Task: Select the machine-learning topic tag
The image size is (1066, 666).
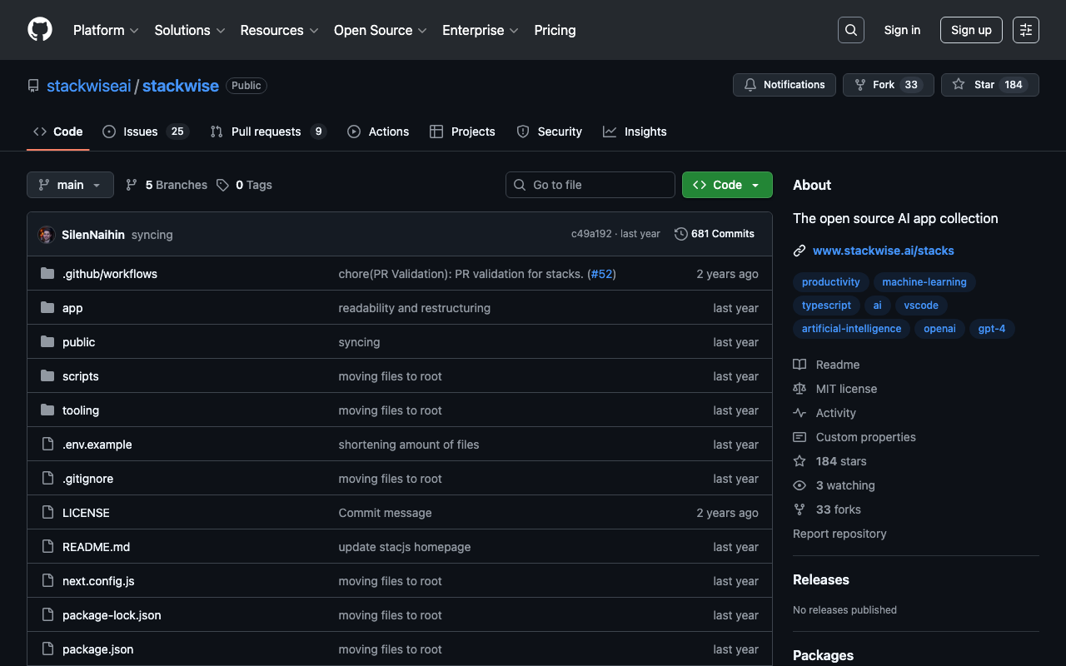Action: tap(924, 282)
